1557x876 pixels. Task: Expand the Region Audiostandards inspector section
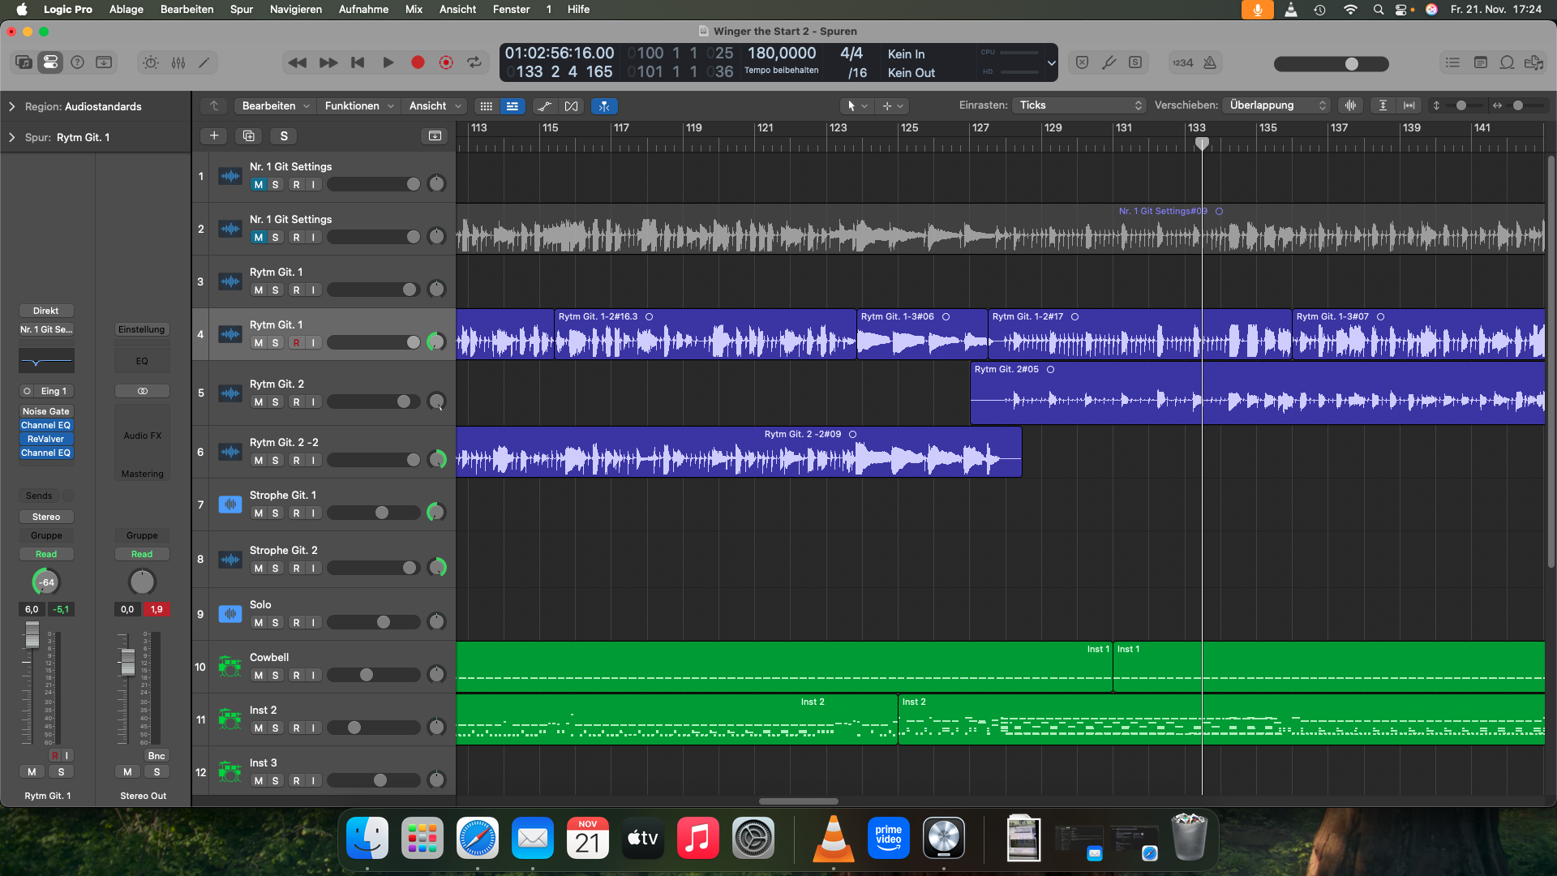pyautogui.click(x=11, y=106)
